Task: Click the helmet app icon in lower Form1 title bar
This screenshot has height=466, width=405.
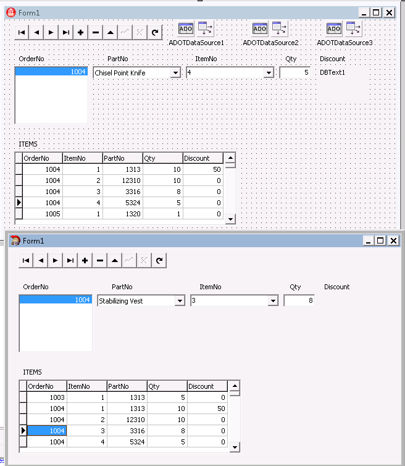Action: (15, 240)
